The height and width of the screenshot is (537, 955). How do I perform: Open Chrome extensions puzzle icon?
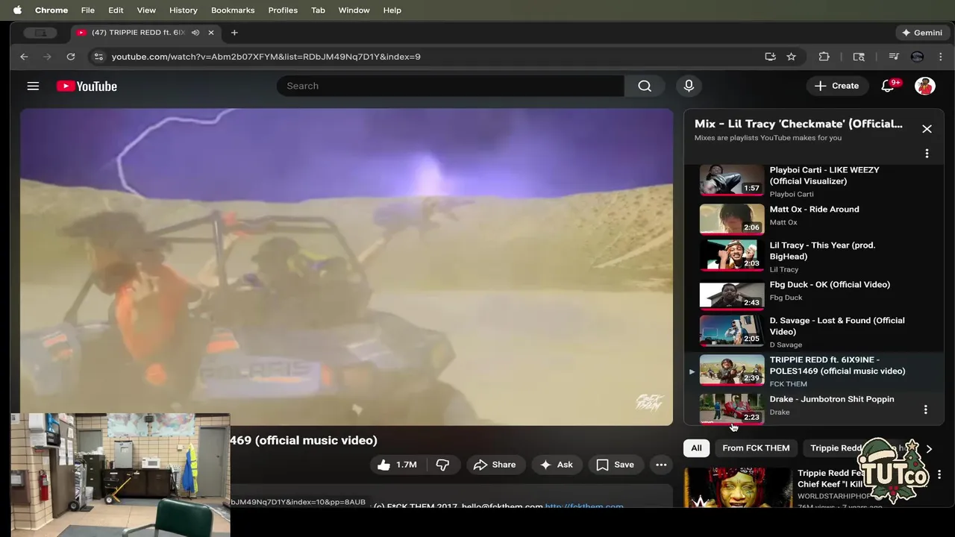pos(824,57)
